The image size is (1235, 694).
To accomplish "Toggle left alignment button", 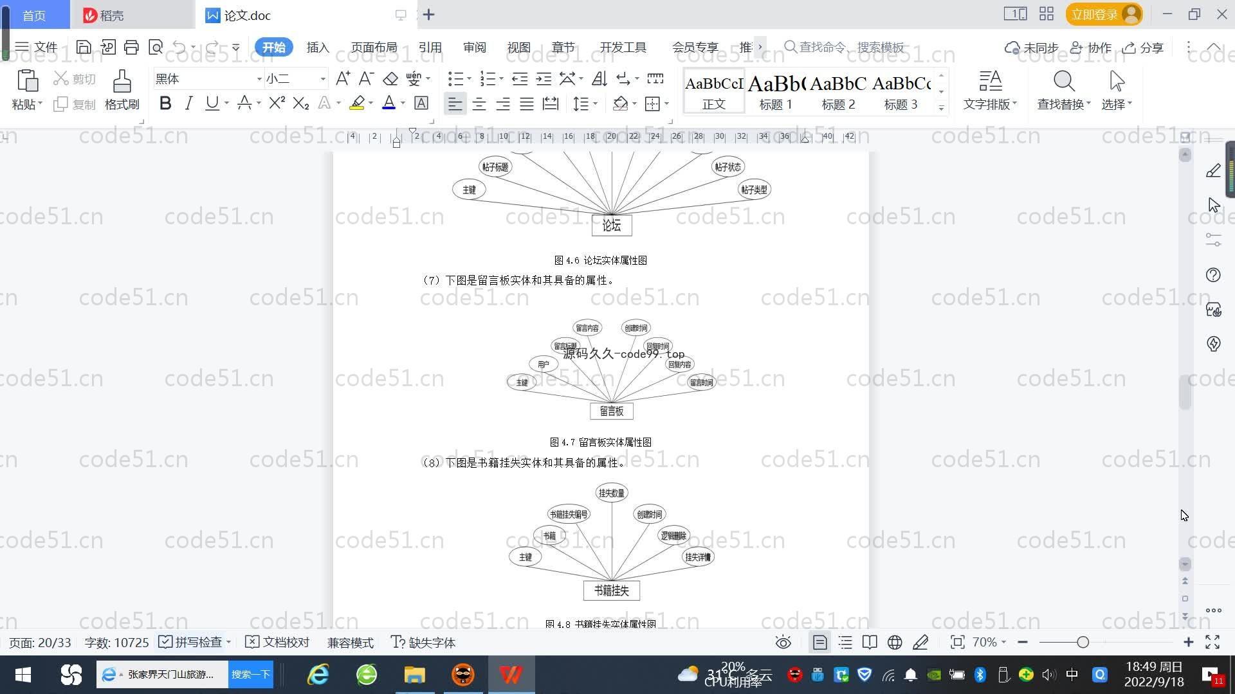I will pyautogui.click(x=455, y=103).
